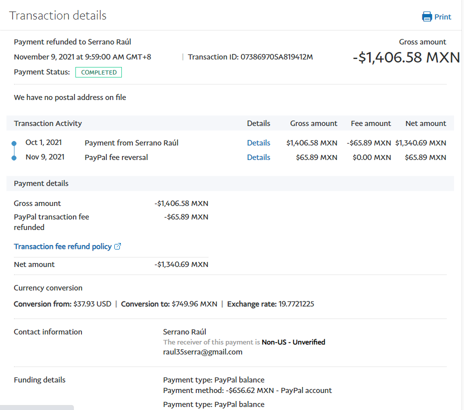Click external-link icon beside refund policy

(x=118, y=246)
